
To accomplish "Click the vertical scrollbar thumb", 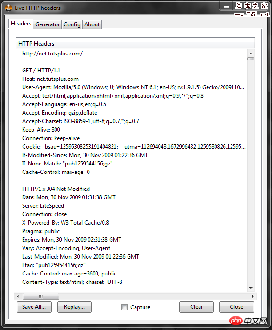I will coord(251,59).
